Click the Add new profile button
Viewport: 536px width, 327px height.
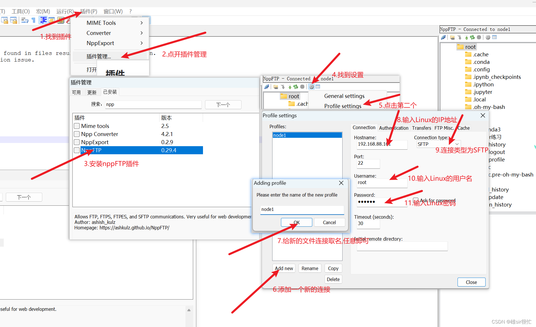click(x=284, y=268)
